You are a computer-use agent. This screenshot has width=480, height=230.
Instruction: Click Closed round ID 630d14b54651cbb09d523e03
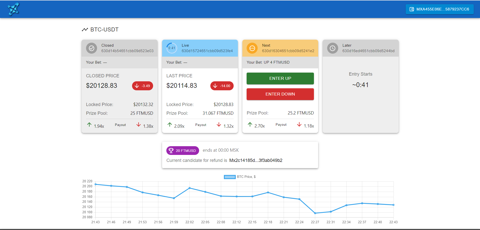pyautogui.click(x=127, y=51)
